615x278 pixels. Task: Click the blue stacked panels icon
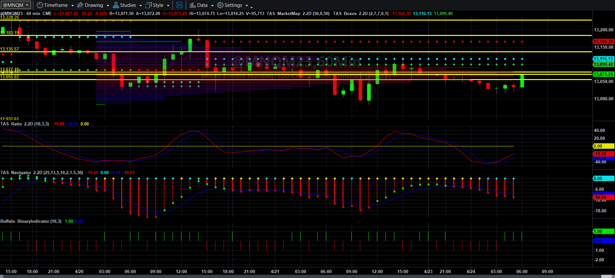tap(179, 5)
